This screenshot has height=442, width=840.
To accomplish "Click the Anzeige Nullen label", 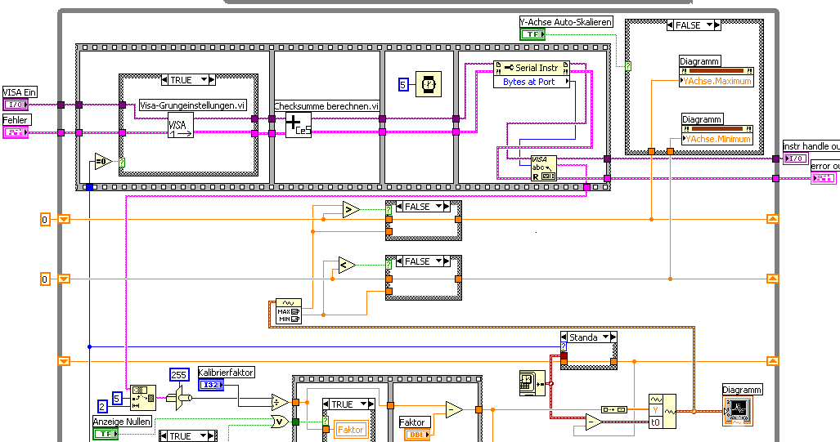I will coord(122,421).
